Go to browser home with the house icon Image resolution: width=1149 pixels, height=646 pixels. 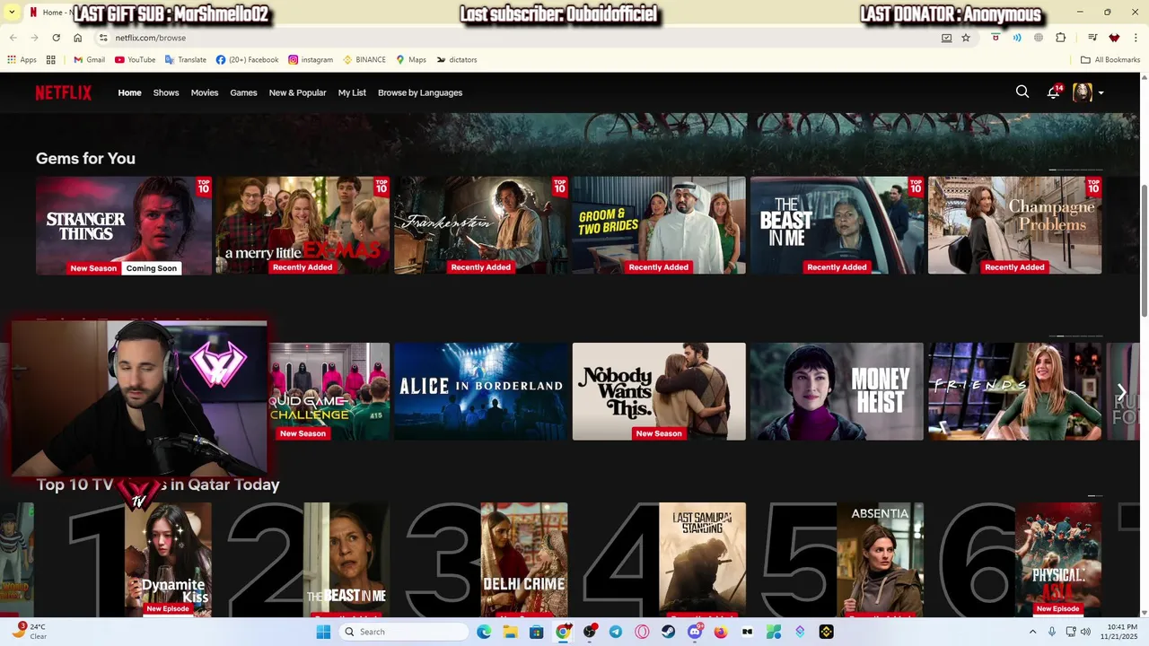(78, 38)
